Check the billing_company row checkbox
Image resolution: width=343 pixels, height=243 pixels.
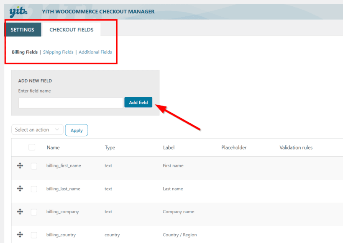(34, 212)
